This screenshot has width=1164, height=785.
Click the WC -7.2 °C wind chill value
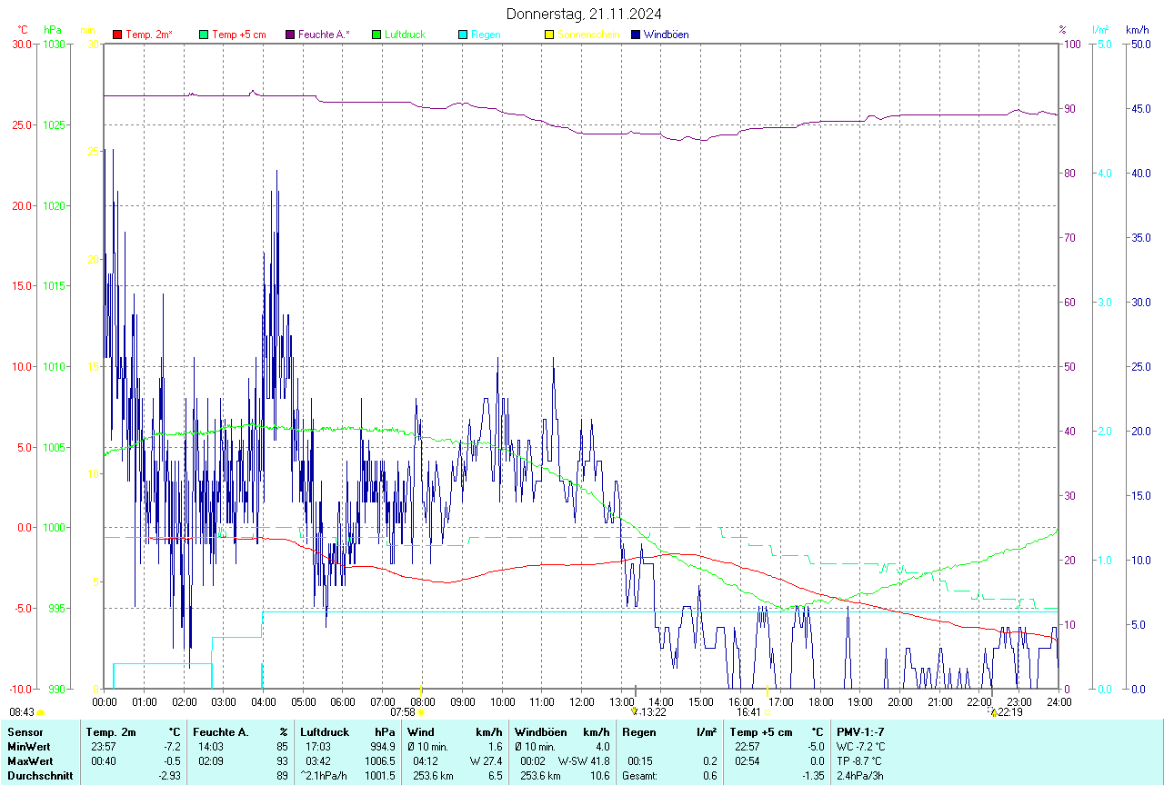860,746
